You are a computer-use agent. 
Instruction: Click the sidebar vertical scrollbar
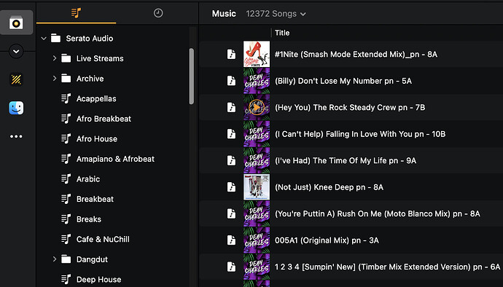point(192,76)
